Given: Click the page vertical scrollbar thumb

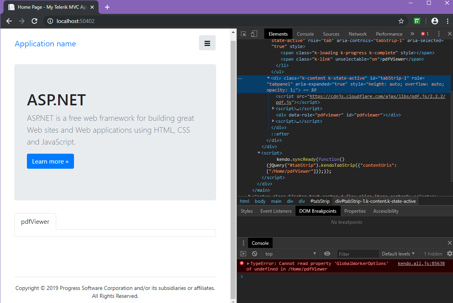Looking at the screenshot, I should point(233,170).
